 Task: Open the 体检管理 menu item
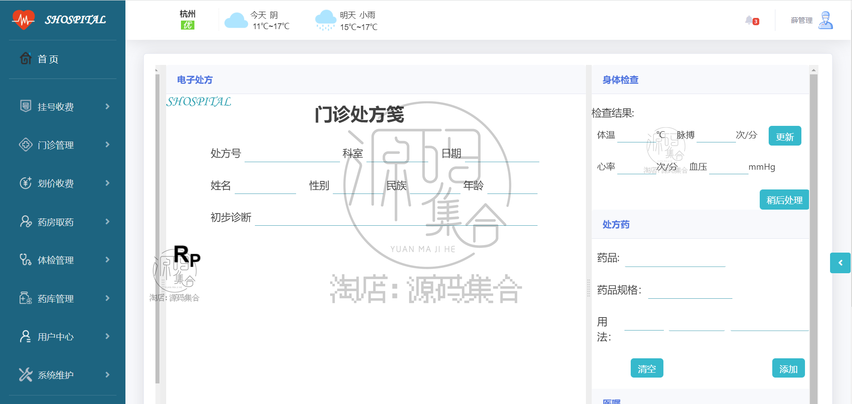63,260
